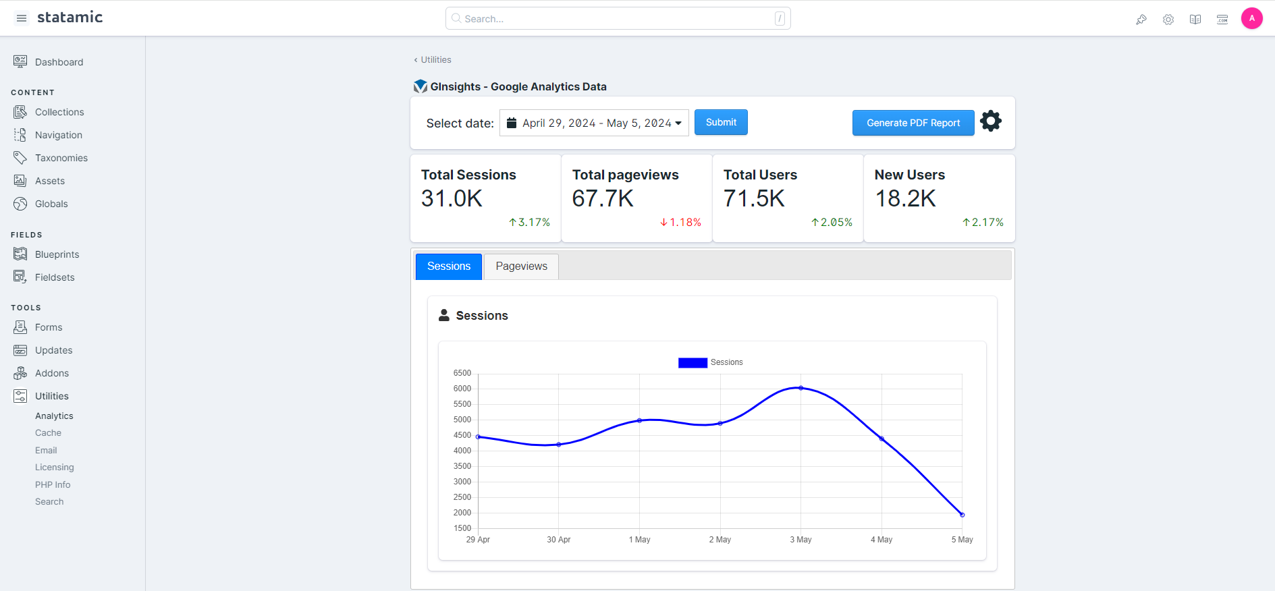The image size is (1275, 591).
Task: Click the Taxonomies tag icon
Action: click(x=20, y=157)
